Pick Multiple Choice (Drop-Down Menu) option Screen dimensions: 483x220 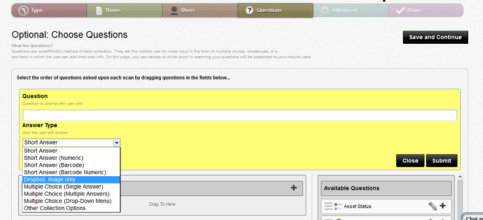click(x=72, y=201)
